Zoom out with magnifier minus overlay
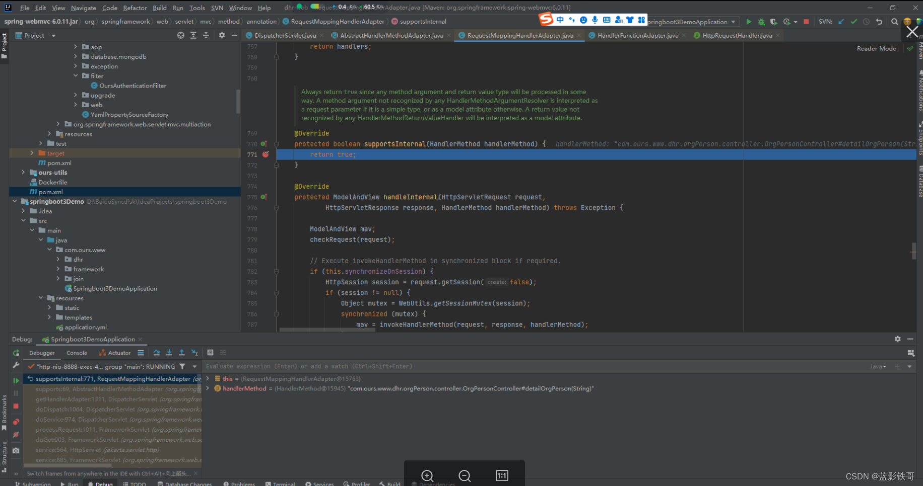923x486 pixels. pyautogui.click(x=465, y=475)
